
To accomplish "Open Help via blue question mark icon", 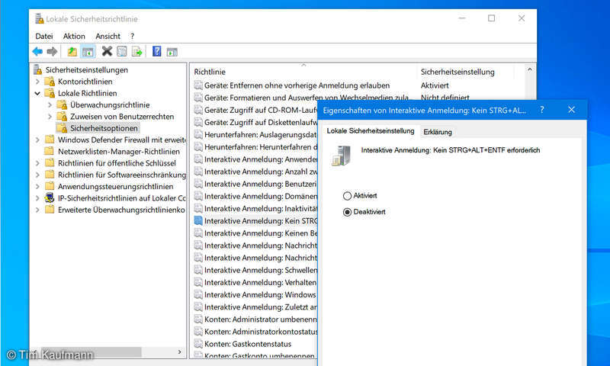I will pos(156,51).
